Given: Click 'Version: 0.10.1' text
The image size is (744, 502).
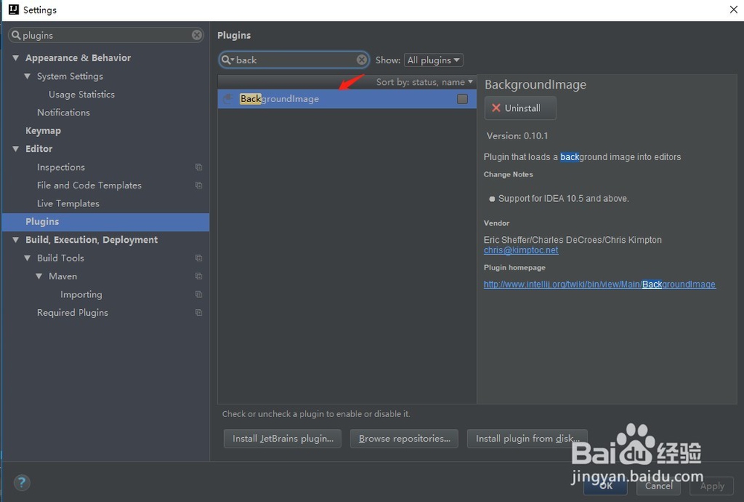Looking at the screenshot, I should [517, 136].
